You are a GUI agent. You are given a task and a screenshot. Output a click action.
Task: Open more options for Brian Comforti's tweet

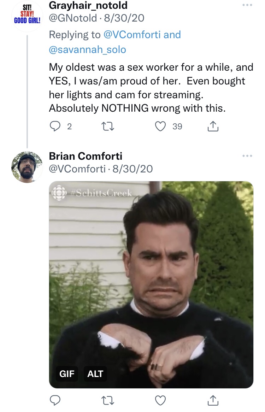pos(247,156)
